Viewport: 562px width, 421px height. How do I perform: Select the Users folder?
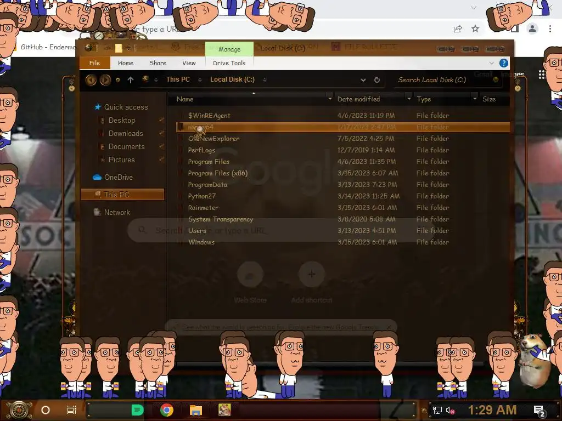197,231
